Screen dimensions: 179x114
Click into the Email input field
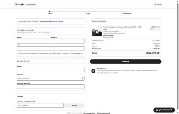[x=50, y=48]
